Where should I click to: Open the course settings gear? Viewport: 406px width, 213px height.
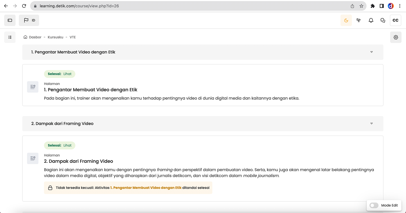tap(396, 37)
